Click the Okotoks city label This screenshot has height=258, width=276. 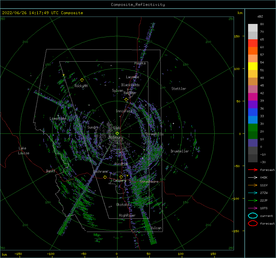[123, 205]
